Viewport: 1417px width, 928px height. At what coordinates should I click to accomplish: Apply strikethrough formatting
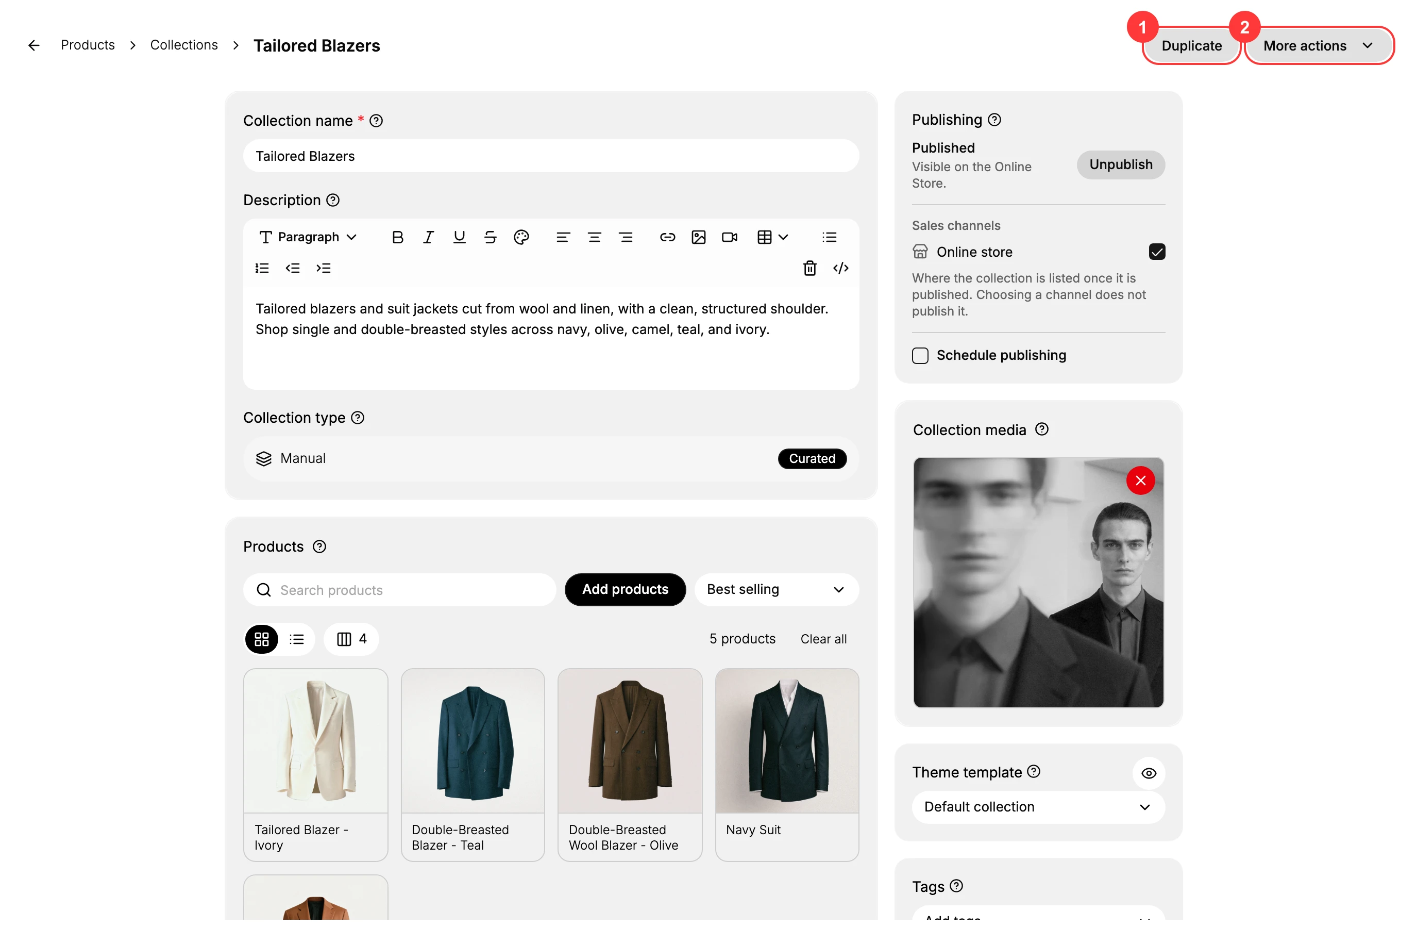point(490,238)
